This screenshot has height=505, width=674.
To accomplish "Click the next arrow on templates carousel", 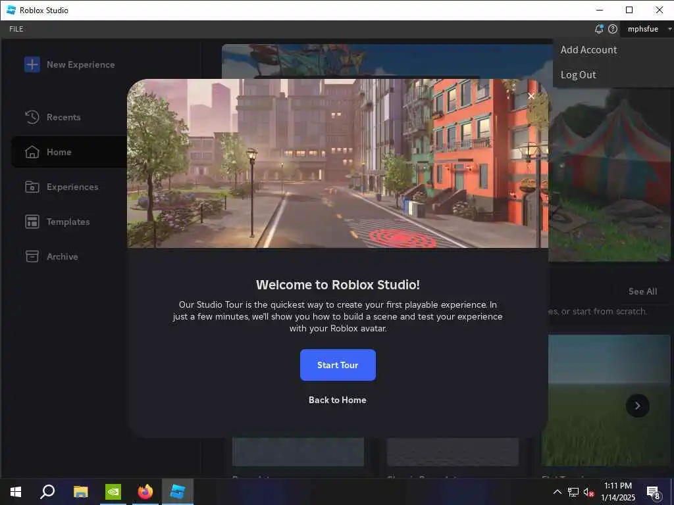I will click(x=637, y=406).
